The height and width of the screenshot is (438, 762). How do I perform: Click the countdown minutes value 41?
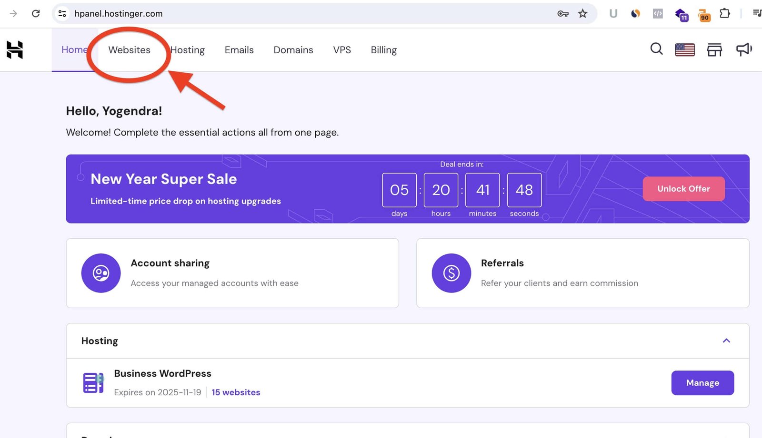click(482, 190)
